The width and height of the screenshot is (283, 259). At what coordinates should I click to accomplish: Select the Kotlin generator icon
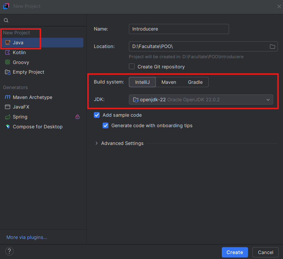click(8, 52)
